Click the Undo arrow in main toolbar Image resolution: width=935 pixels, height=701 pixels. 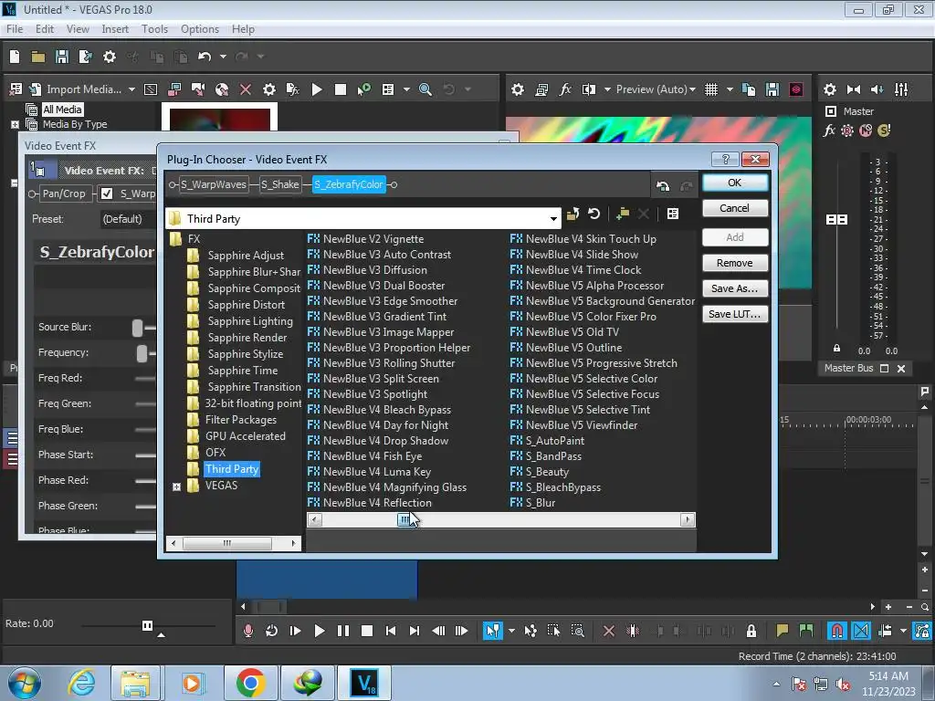(205, 57)
